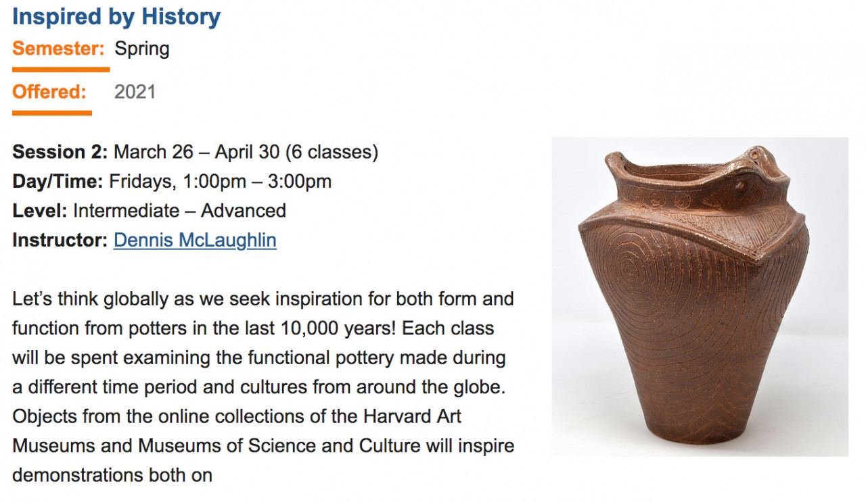This screenshot has width=866, height=502.
Task: Open the Dennis McLaughlin instructor link
Action: [195, 240]
